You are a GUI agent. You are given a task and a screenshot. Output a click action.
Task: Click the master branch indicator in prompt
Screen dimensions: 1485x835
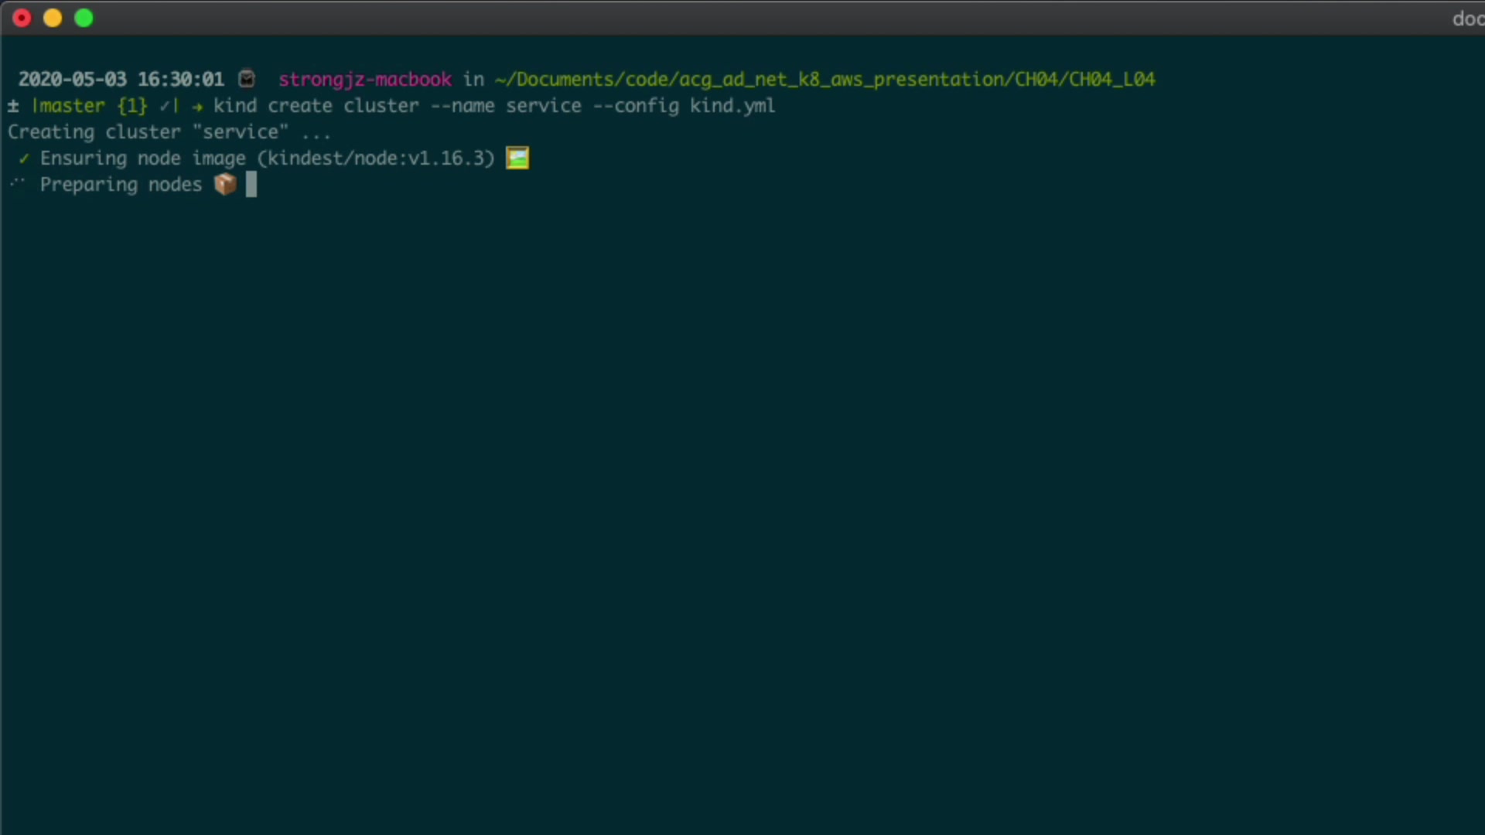coord(70,106)
